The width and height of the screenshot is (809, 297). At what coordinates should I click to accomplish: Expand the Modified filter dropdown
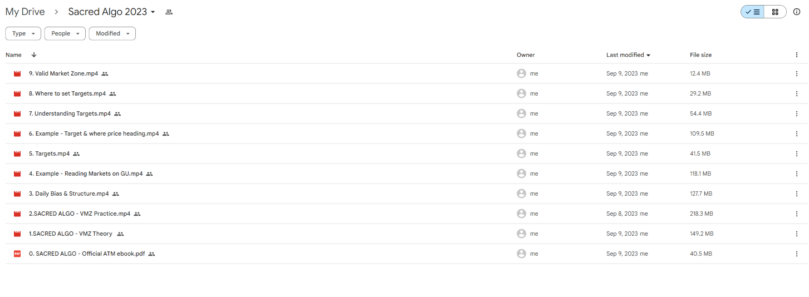tap(112, 33)
